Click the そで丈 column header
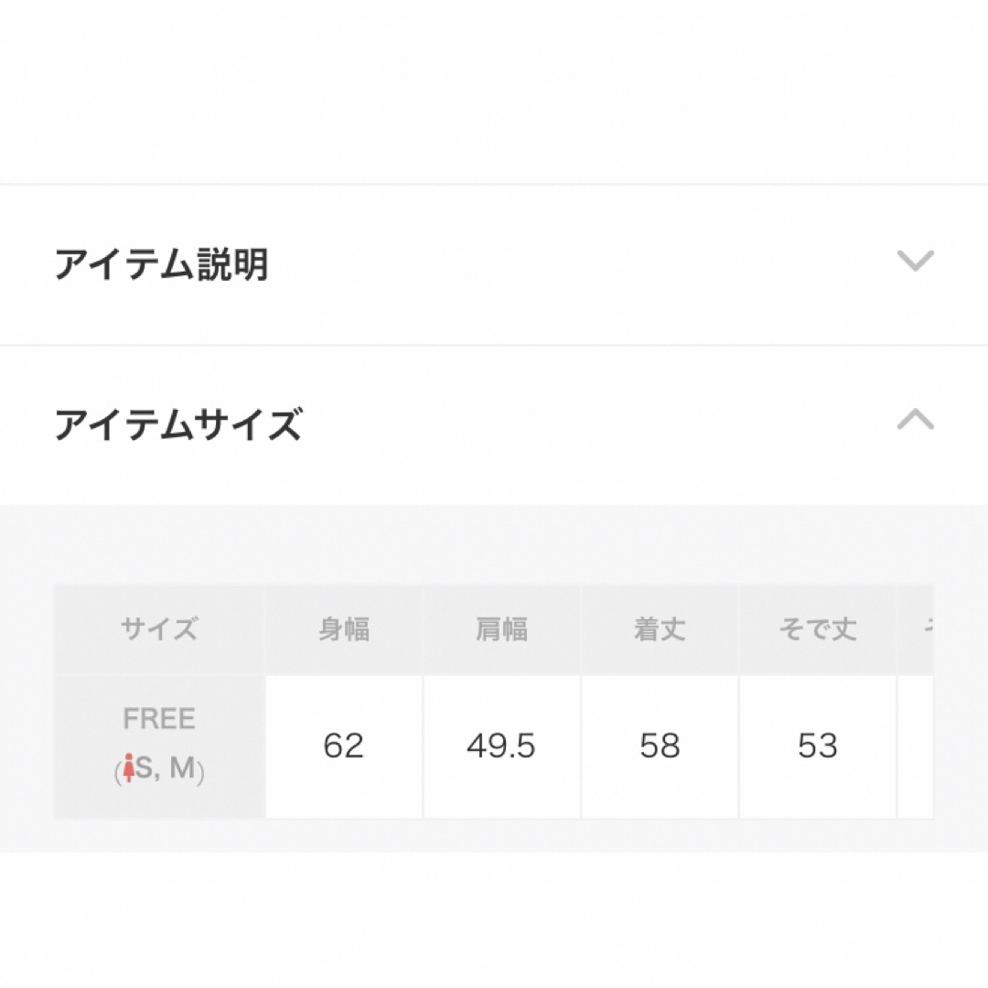Screen dimensions: 988x988 click(818, 629)
